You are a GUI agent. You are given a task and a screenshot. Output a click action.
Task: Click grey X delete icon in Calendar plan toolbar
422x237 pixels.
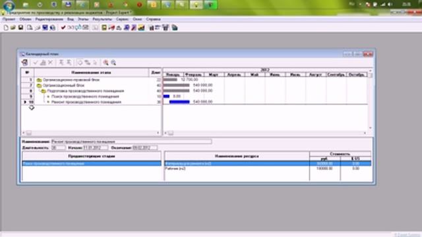point(50,63)
